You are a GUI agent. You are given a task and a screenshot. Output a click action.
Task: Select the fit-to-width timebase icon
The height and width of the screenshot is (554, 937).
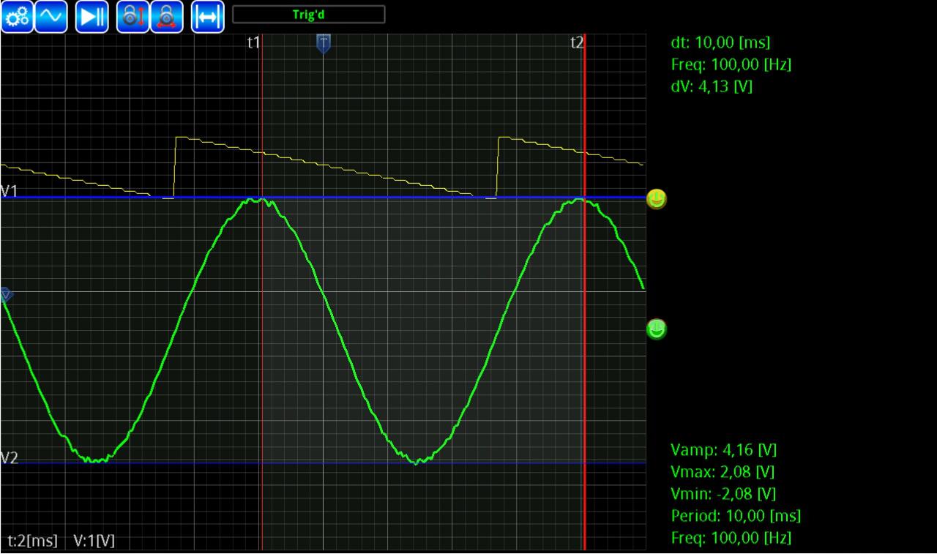click(209, 15)
